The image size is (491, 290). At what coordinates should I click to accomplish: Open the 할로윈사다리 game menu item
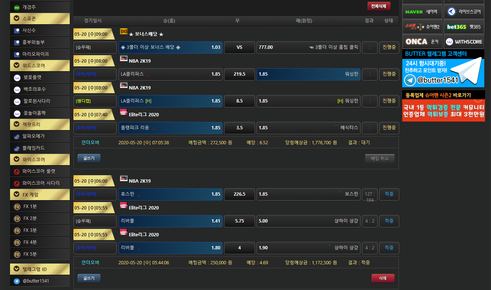pyautogui.click(x=36, y=101)
